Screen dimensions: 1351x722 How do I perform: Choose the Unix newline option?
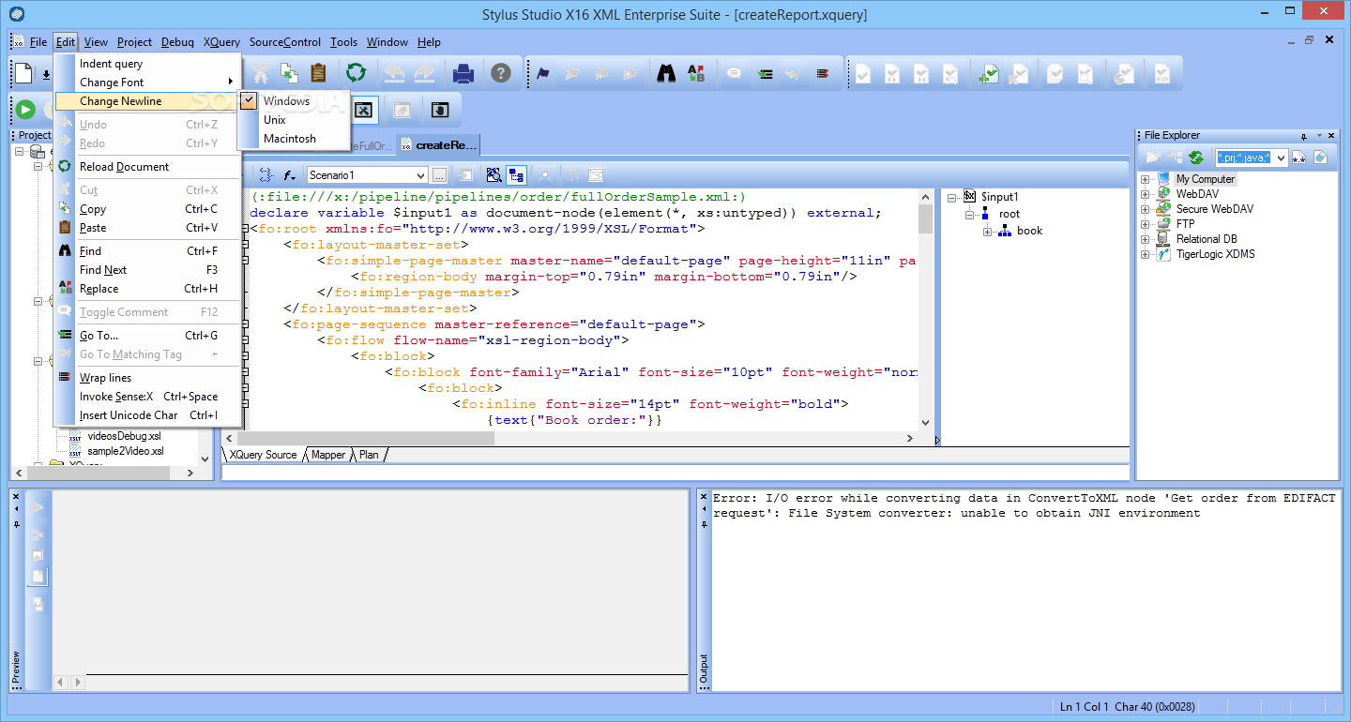pos(275,120)
